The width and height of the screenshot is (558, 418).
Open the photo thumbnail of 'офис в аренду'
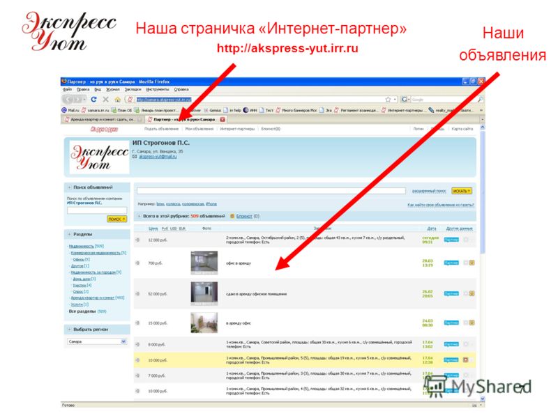[x=204, y=263]
